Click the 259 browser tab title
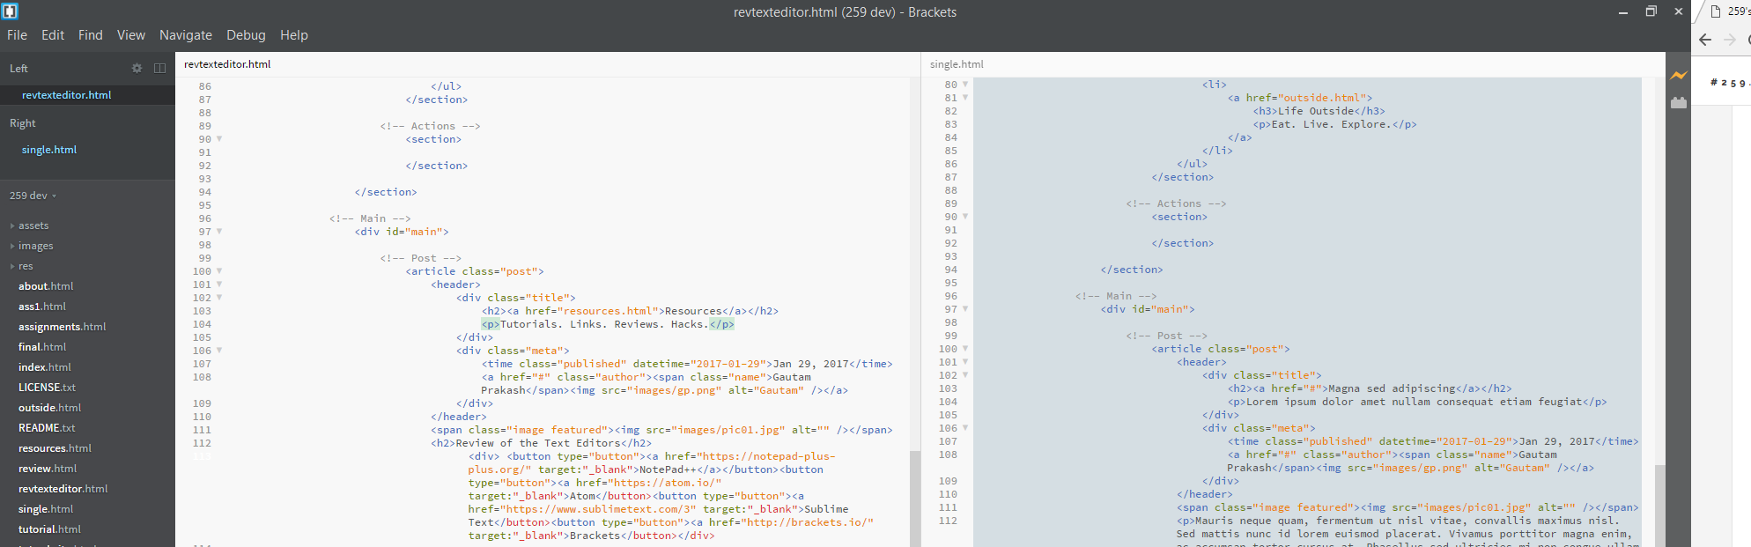 pyautogui.click(x=1740, y=11)
